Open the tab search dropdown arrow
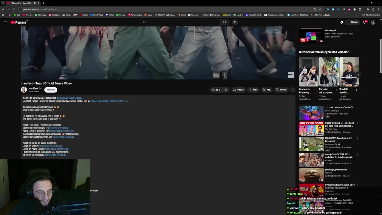Viewport: 382px width, 215px height. pos(3,3)
